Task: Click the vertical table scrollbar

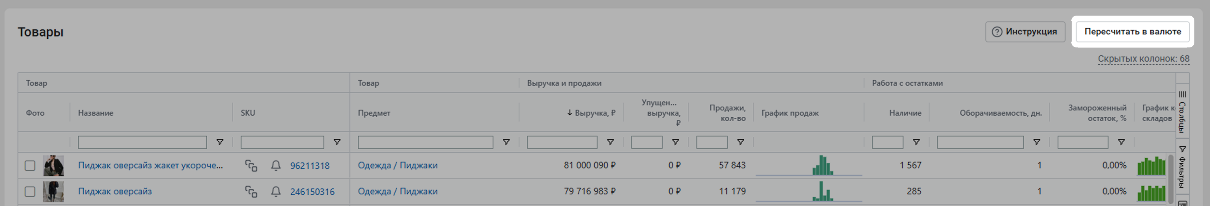Action: [x=1171, y=179]
